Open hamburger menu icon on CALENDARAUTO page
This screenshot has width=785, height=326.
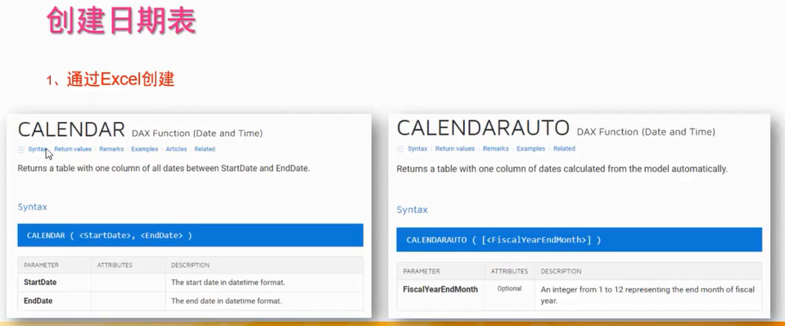(400, 149)
